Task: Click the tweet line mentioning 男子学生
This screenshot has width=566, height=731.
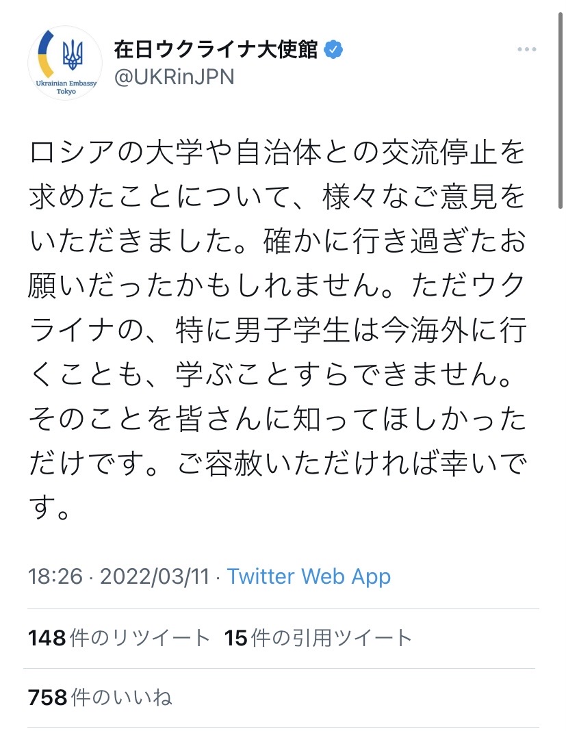Action: 278,330
